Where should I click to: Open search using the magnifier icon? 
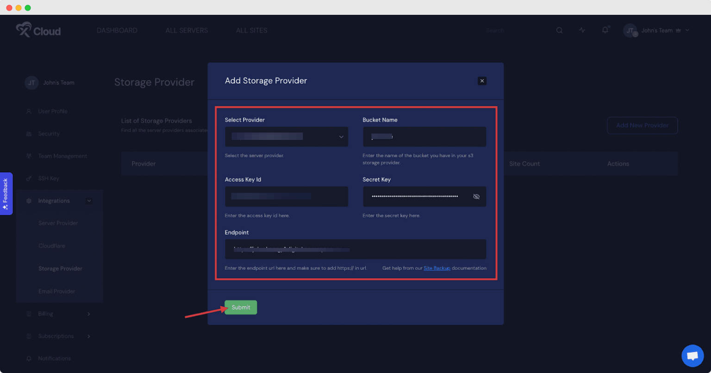pos(559,30)
